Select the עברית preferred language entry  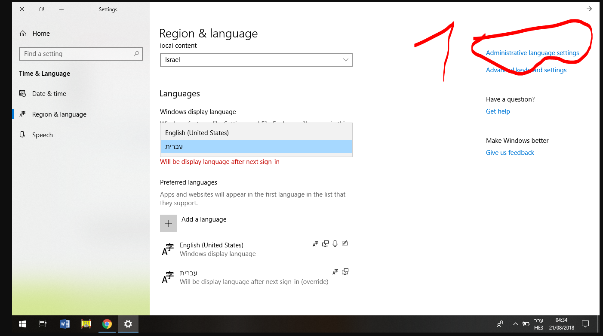click(256, 277)
